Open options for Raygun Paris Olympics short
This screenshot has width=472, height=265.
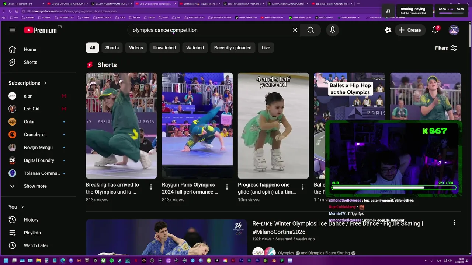click(x=227, y=187)
